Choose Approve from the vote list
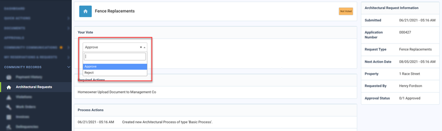 [115, 66]
